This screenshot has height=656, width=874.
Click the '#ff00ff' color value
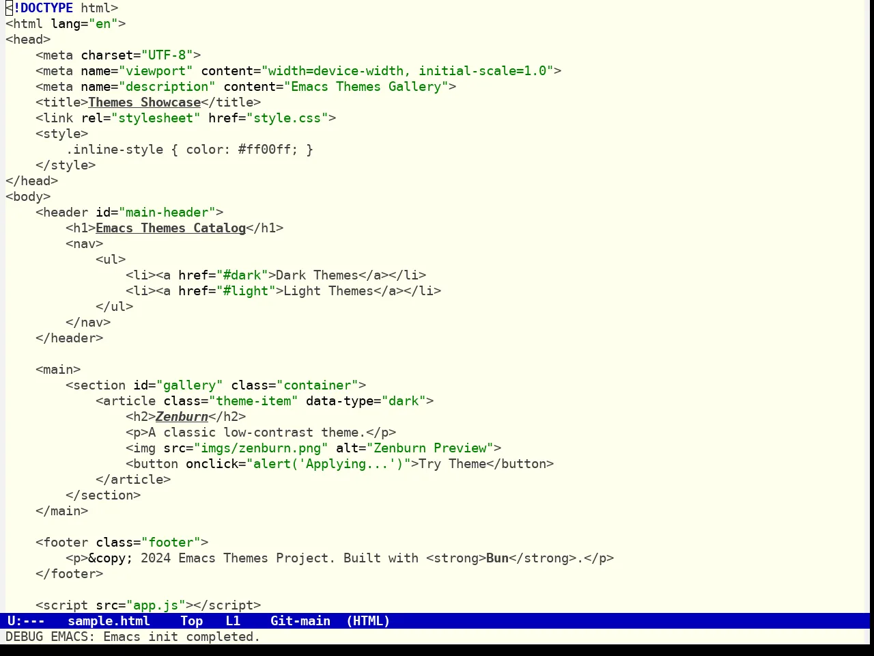point(265,150)
